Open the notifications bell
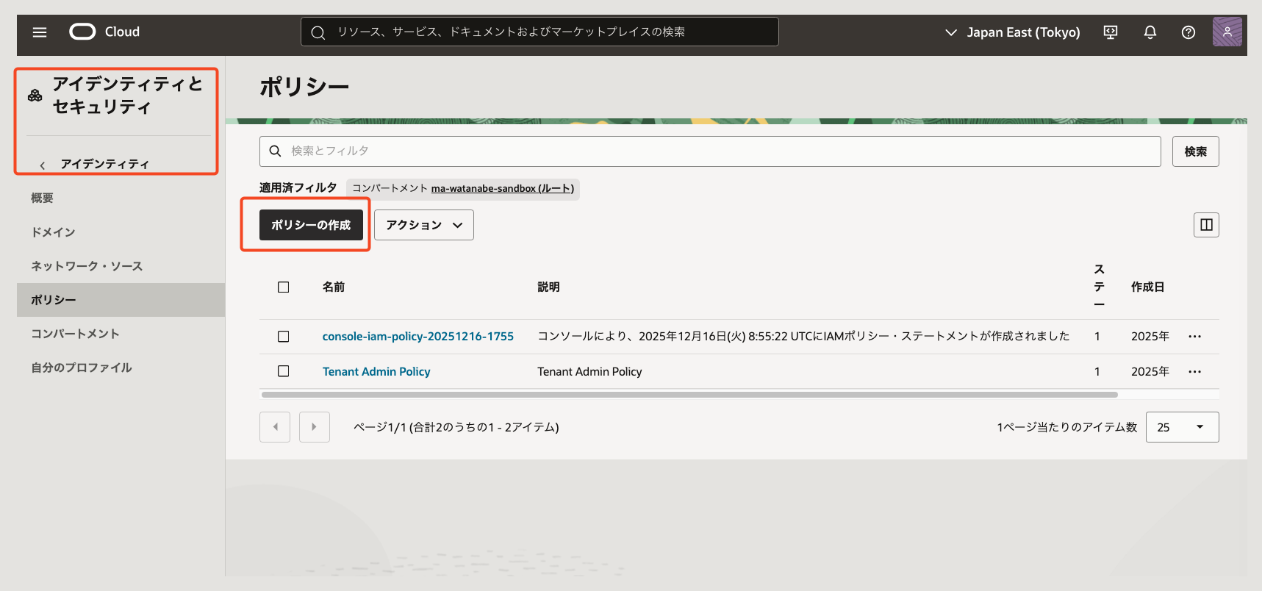The image size is (1262, 591). point(1150,32)
